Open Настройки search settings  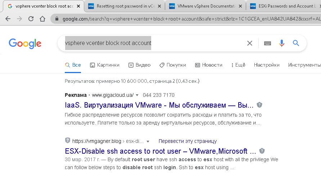[x=267, y=65]
